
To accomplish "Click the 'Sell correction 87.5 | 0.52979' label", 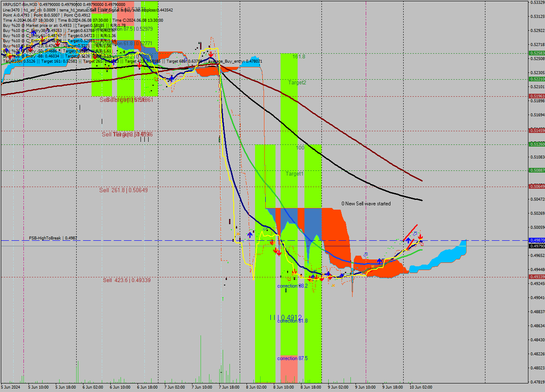I will point(123,29).
